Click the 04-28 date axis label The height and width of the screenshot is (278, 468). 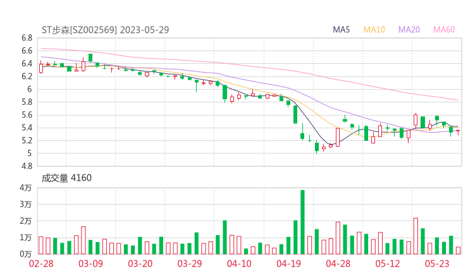338,263
